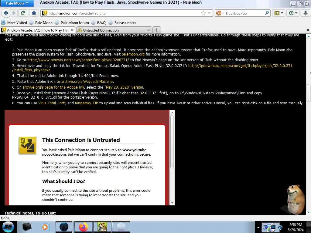311x233 pixels.
Task: Open the Virus Total link
Action: pyautogui.click(x=47, y=103)
